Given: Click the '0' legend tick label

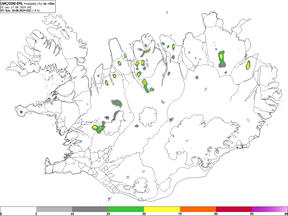Looking at the screenshot, I should [1, 214].
